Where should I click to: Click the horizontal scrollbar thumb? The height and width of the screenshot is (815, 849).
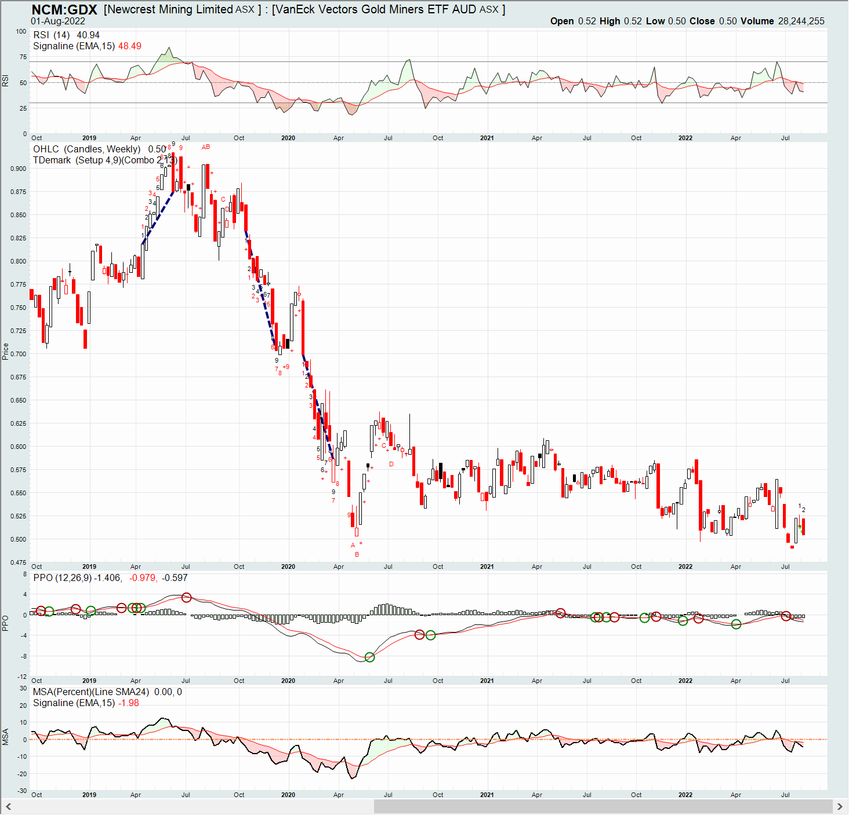(x=603, y=806)
